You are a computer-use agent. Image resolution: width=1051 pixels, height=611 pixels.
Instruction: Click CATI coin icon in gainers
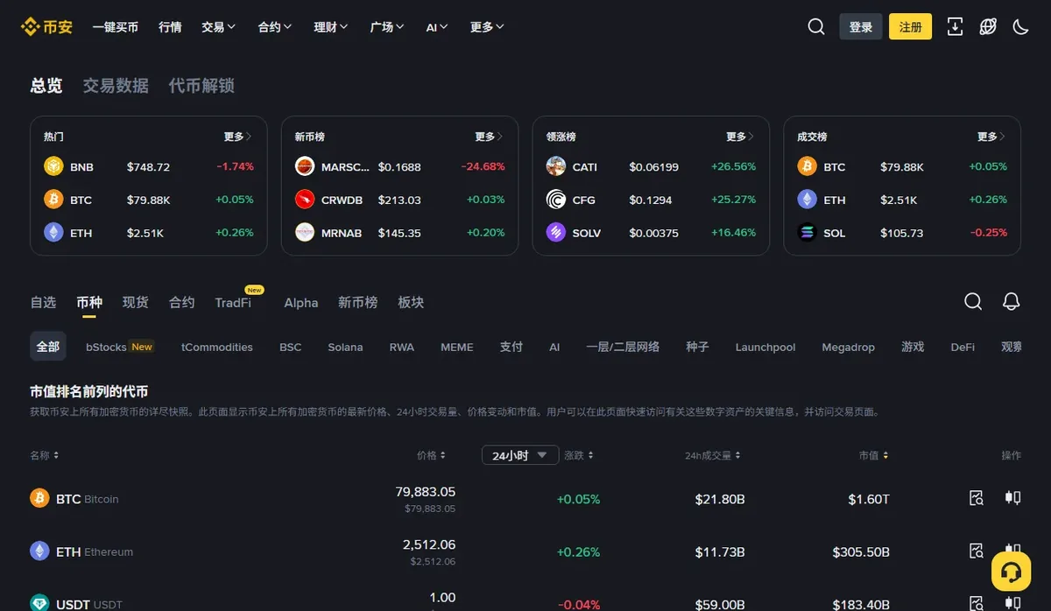pos(556,166)
